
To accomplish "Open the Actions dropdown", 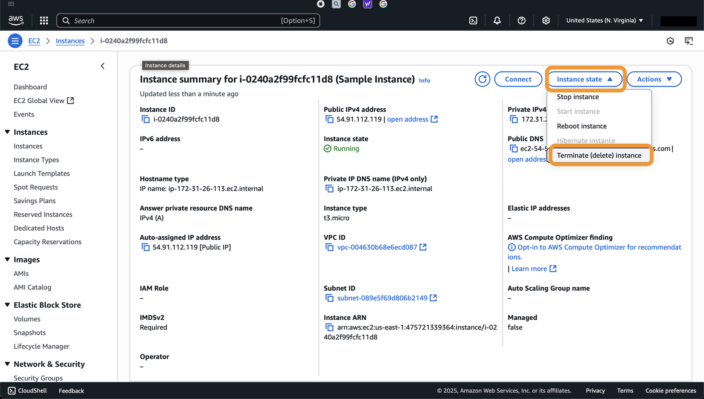I will pyautogui.click(x=654, y=79).
